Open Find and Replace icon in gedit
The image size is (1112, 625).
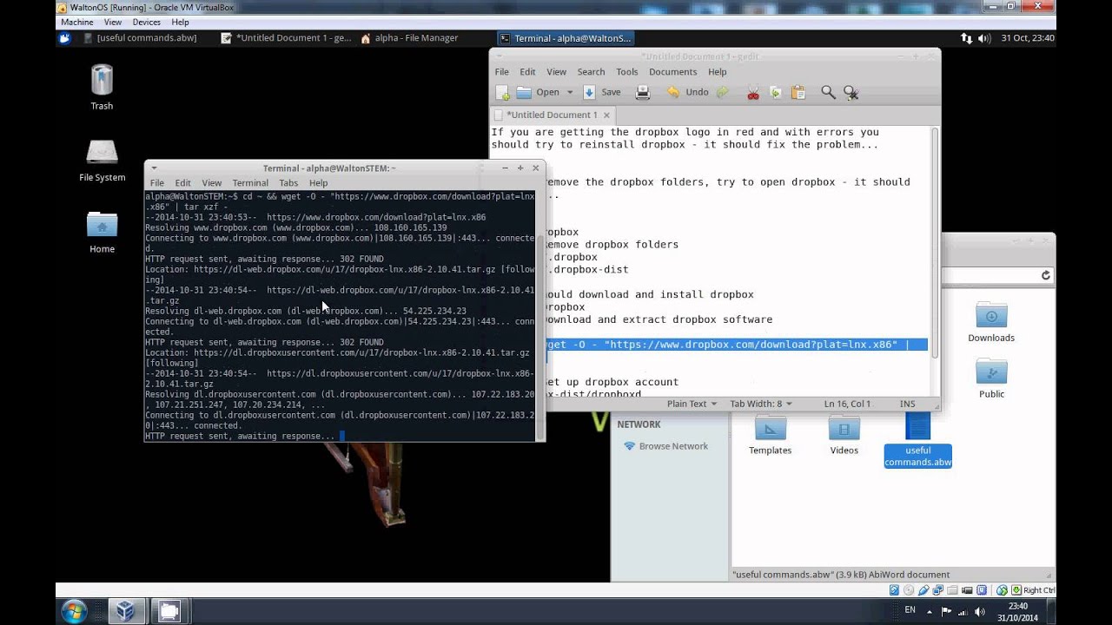(851, 92)
